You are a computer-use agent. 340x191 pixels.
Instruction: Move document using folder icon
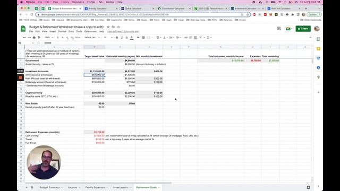click(x=113, y=27)
